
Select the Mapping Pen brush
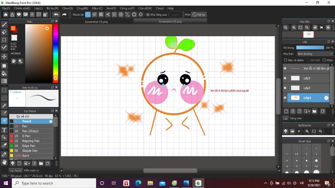tap(31, 141)
